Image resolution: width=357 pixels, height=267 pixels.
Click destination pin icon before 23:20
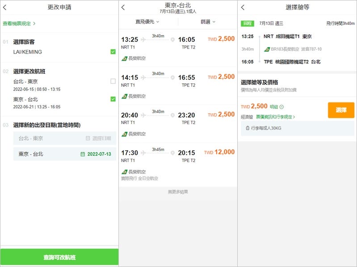point(172,115)
